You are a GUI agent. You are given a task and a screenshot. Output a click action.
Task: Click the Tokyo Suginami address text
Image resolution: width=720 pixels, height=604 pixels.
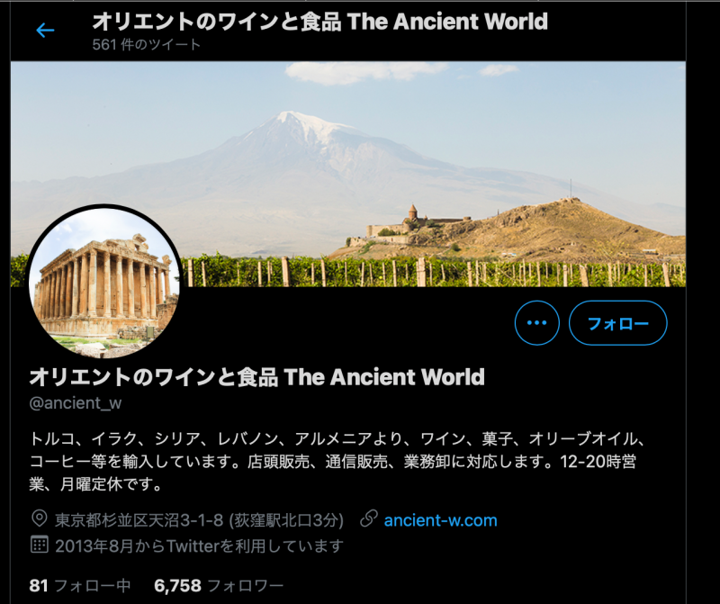[199, 520]
